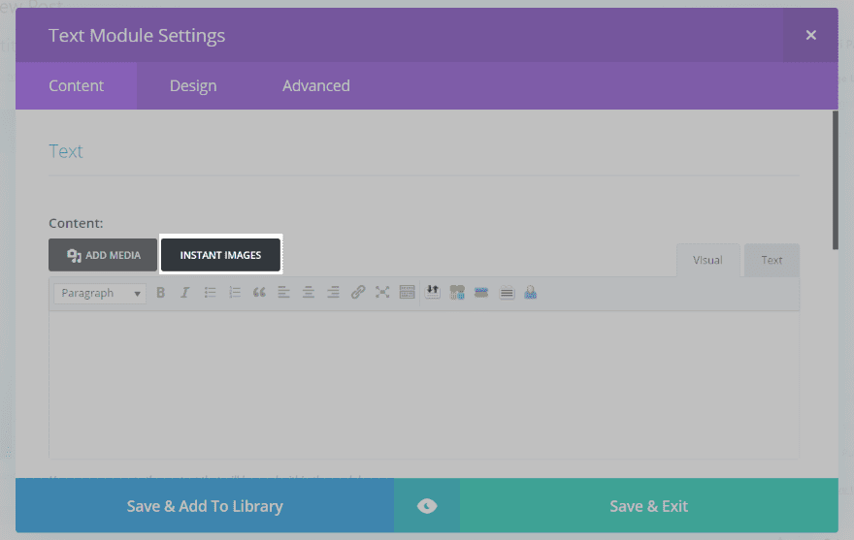This screenshot has height=540, width=854.
Task: Center align the text
Action: point(309,293)
